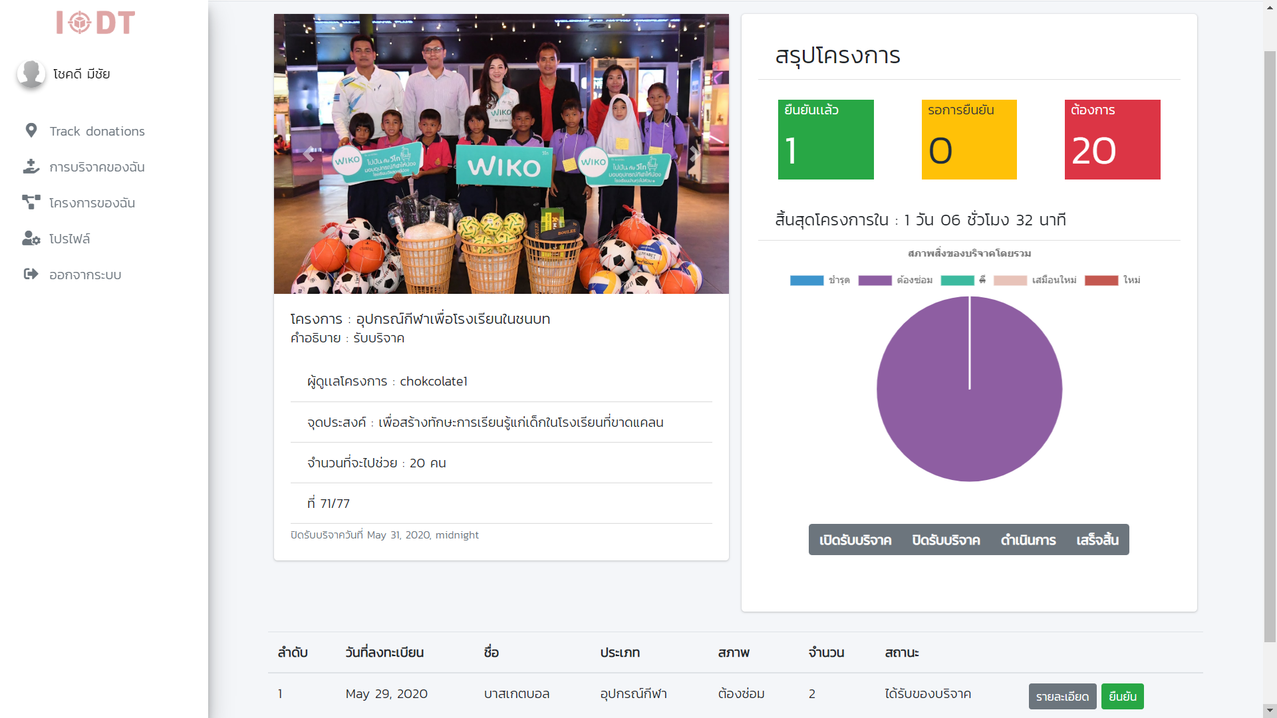
Task: Click the page scrollbar down arrow
Action: click(x=1270, y=710)
